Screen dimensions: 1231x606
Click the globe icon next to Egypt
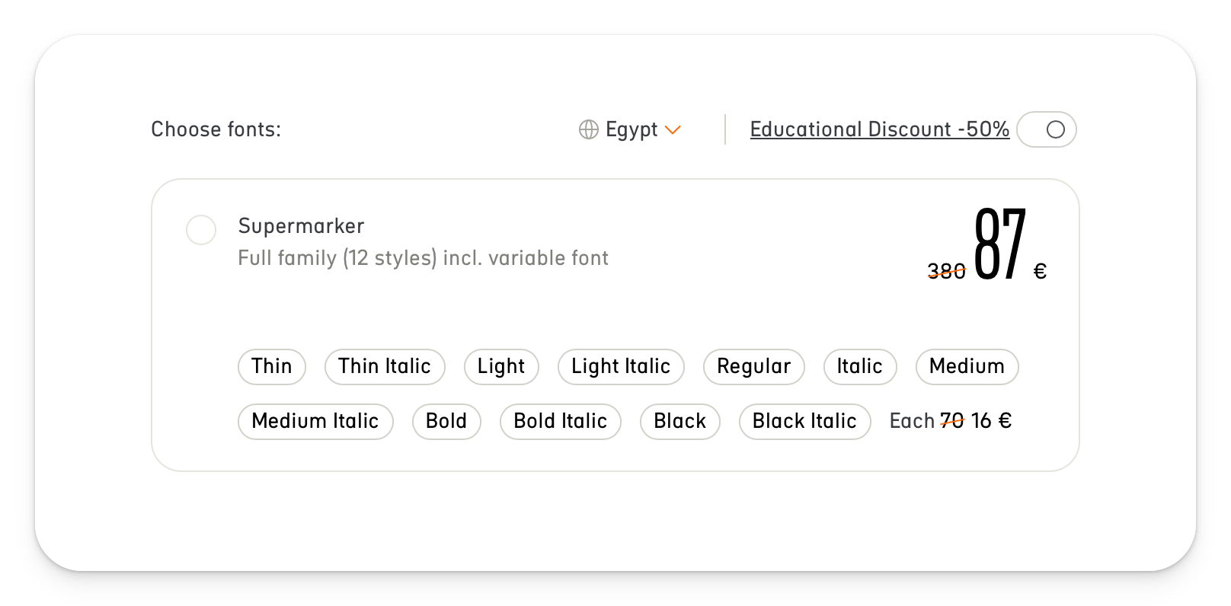click(587, 129)
